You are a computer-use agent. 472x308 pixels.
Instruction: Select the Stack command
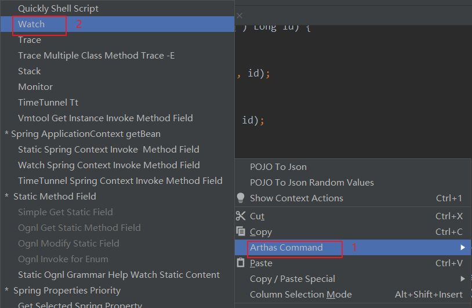(x=30, y=71)
